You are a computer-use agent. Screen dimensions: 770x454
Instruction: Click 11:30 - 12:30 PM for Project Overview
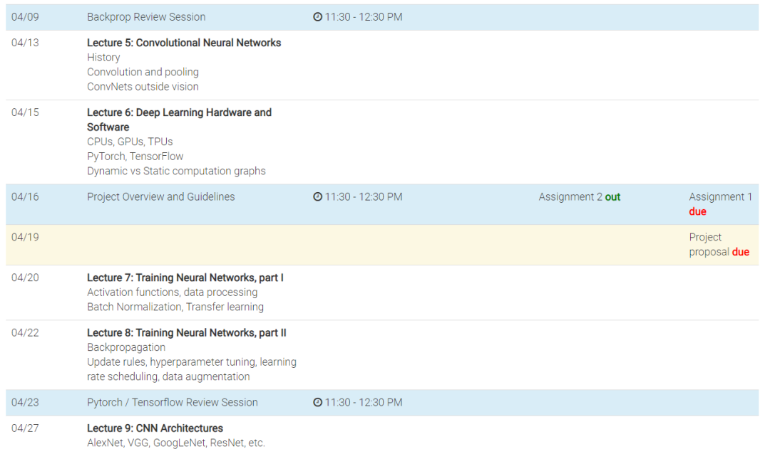tap(364, 197)
